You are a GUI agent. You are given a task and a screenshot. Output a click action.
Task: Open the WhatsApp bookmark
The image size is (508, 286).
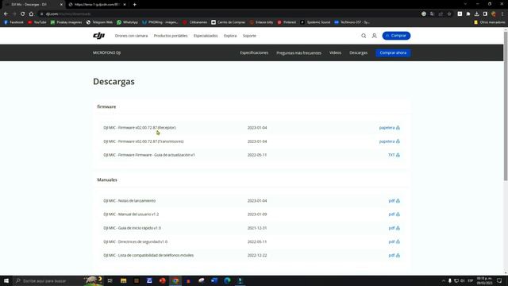click(127, 22)
